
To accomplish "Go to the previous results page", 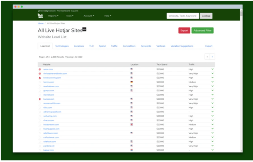I will 207,57.
